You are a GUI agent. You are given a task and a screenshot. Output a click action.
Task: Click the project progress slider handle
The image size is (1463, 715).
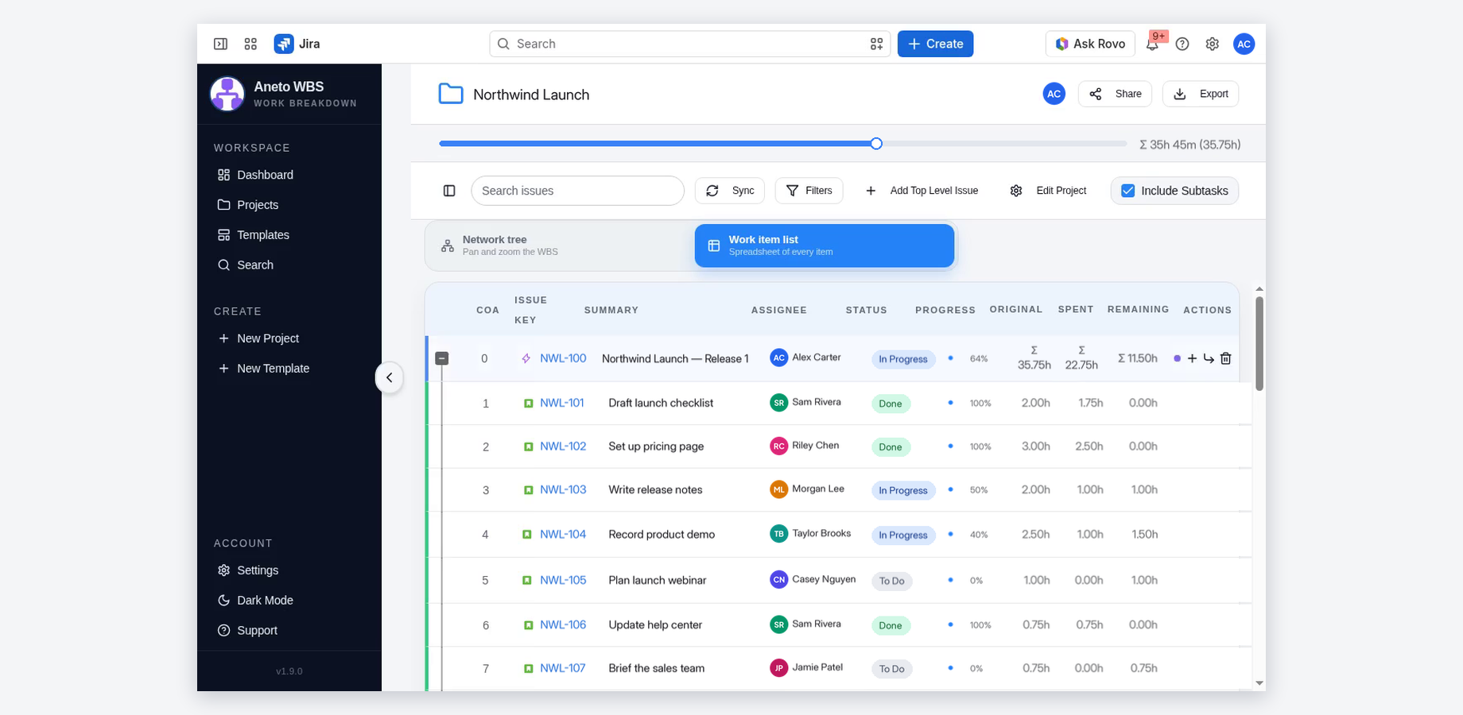pos(876,144)
